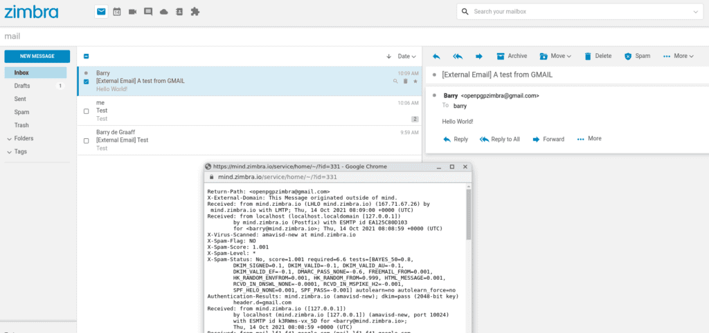Click the zimbra logo
Screen dimensions: 709x333
coord(32,12)
